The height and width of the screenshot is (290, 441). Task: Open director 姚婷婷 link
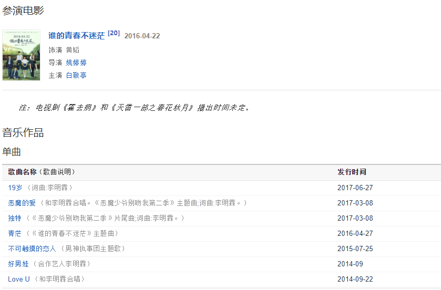(x=76, y=63)
